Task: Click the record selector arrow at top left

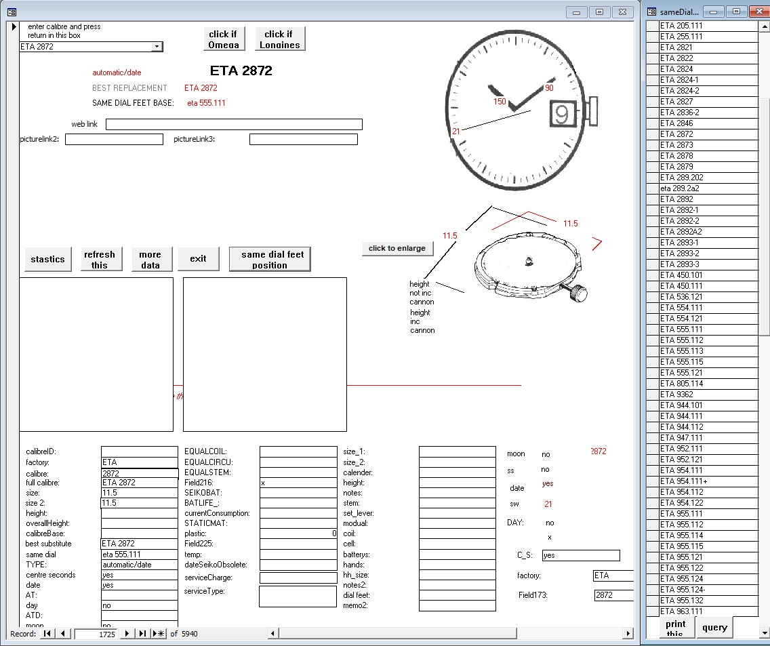Action: [13, 27]
